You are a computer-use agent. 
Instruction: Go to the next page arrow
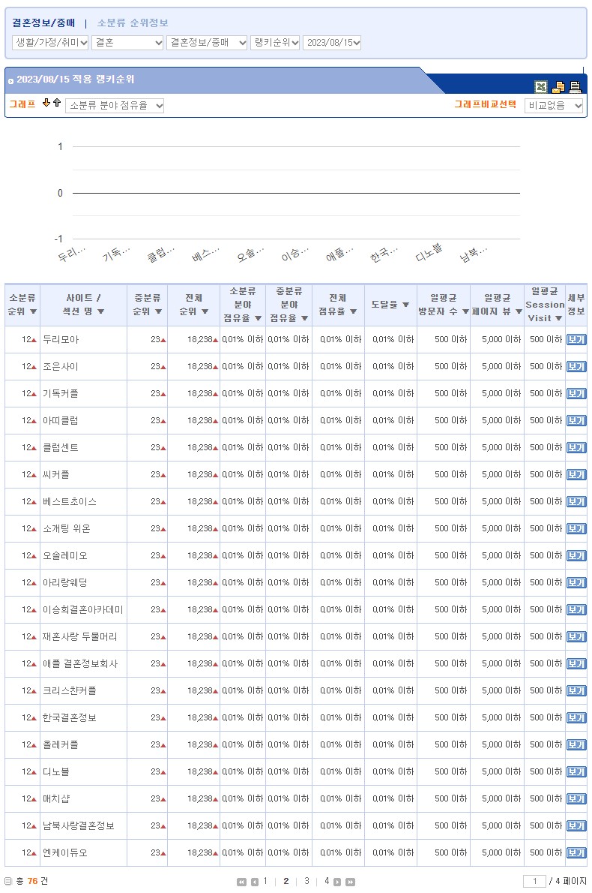[337, 882]
